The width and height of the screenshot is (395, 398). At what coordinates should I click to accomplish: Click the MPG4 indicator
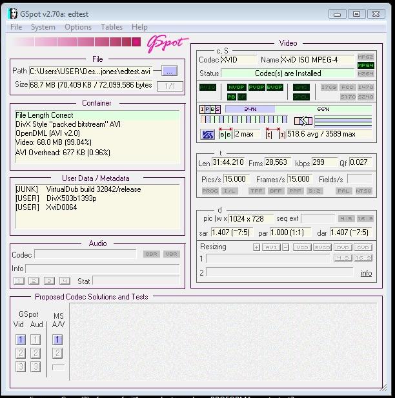365,65
